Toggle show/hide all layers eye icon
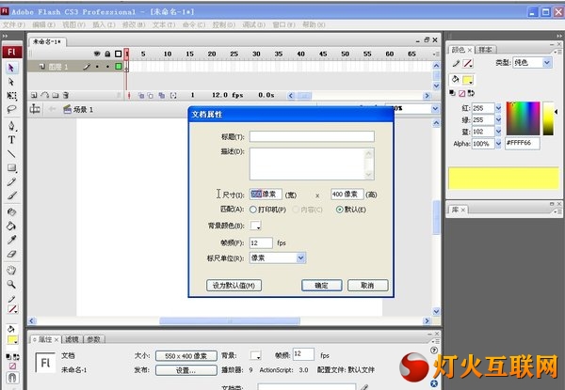Viewport: 565px width, 390px height. point(97,54)
